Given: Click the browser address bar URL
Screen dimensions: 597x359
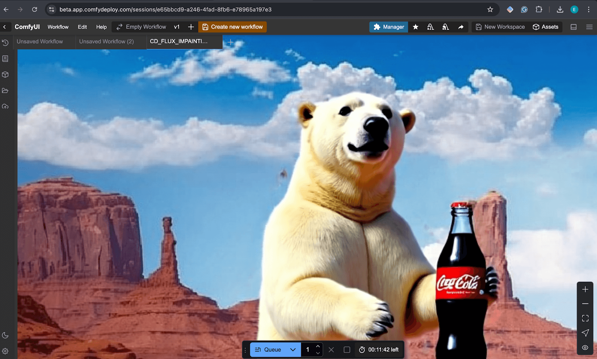Looking at the screenshot, I should tap(165, 9).
